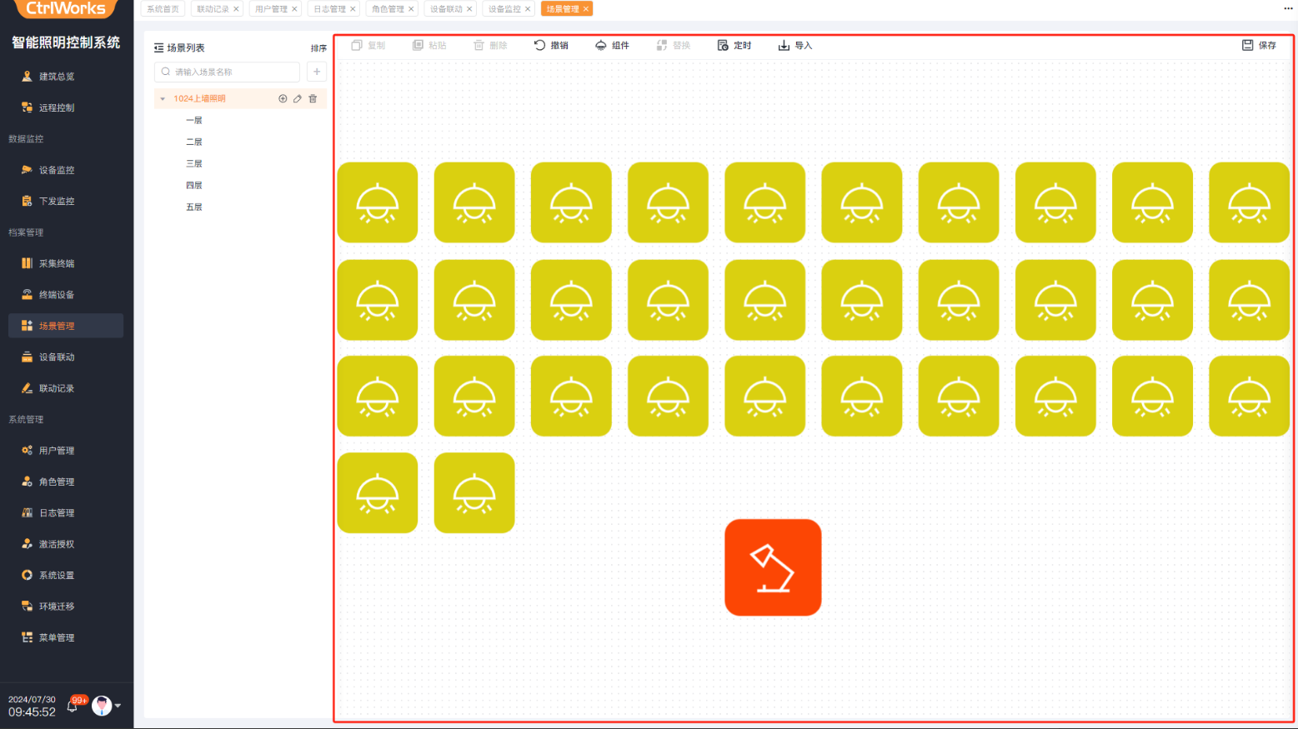Select the orange desk lamp device on canvas
This screenshot has width=1298, height=729.
[773, 567]
